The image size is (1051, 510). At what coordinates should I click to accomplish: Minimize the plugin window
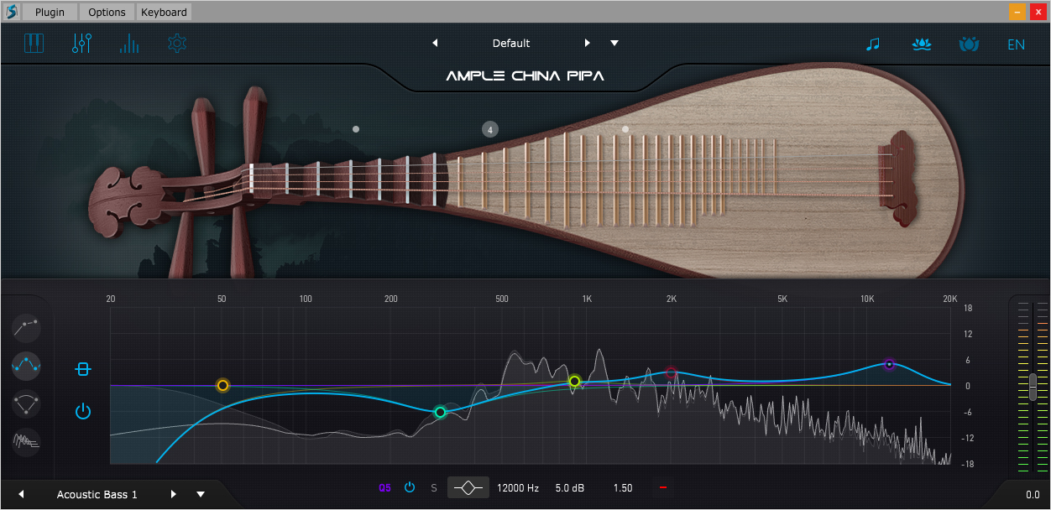[x=1017, y=12]
